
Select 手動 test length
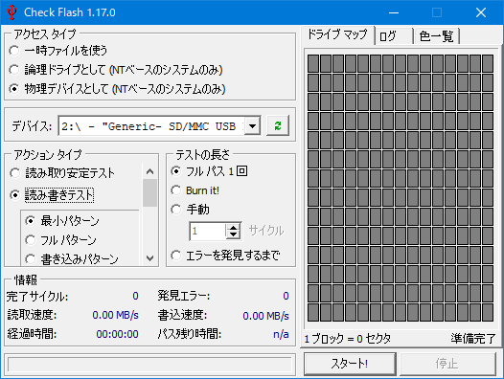[190, 210]
